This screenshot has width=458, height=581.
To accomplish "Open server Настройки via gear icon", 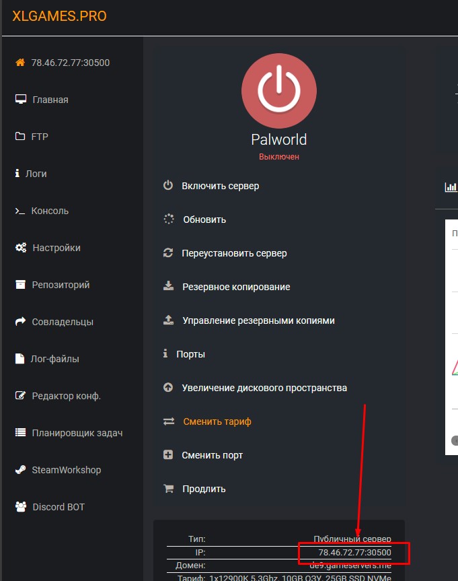I will (20, 247).
